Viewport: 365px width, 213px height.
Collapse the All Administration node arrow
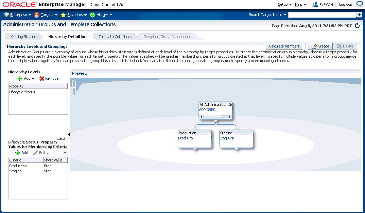click(x=215, y=121)
